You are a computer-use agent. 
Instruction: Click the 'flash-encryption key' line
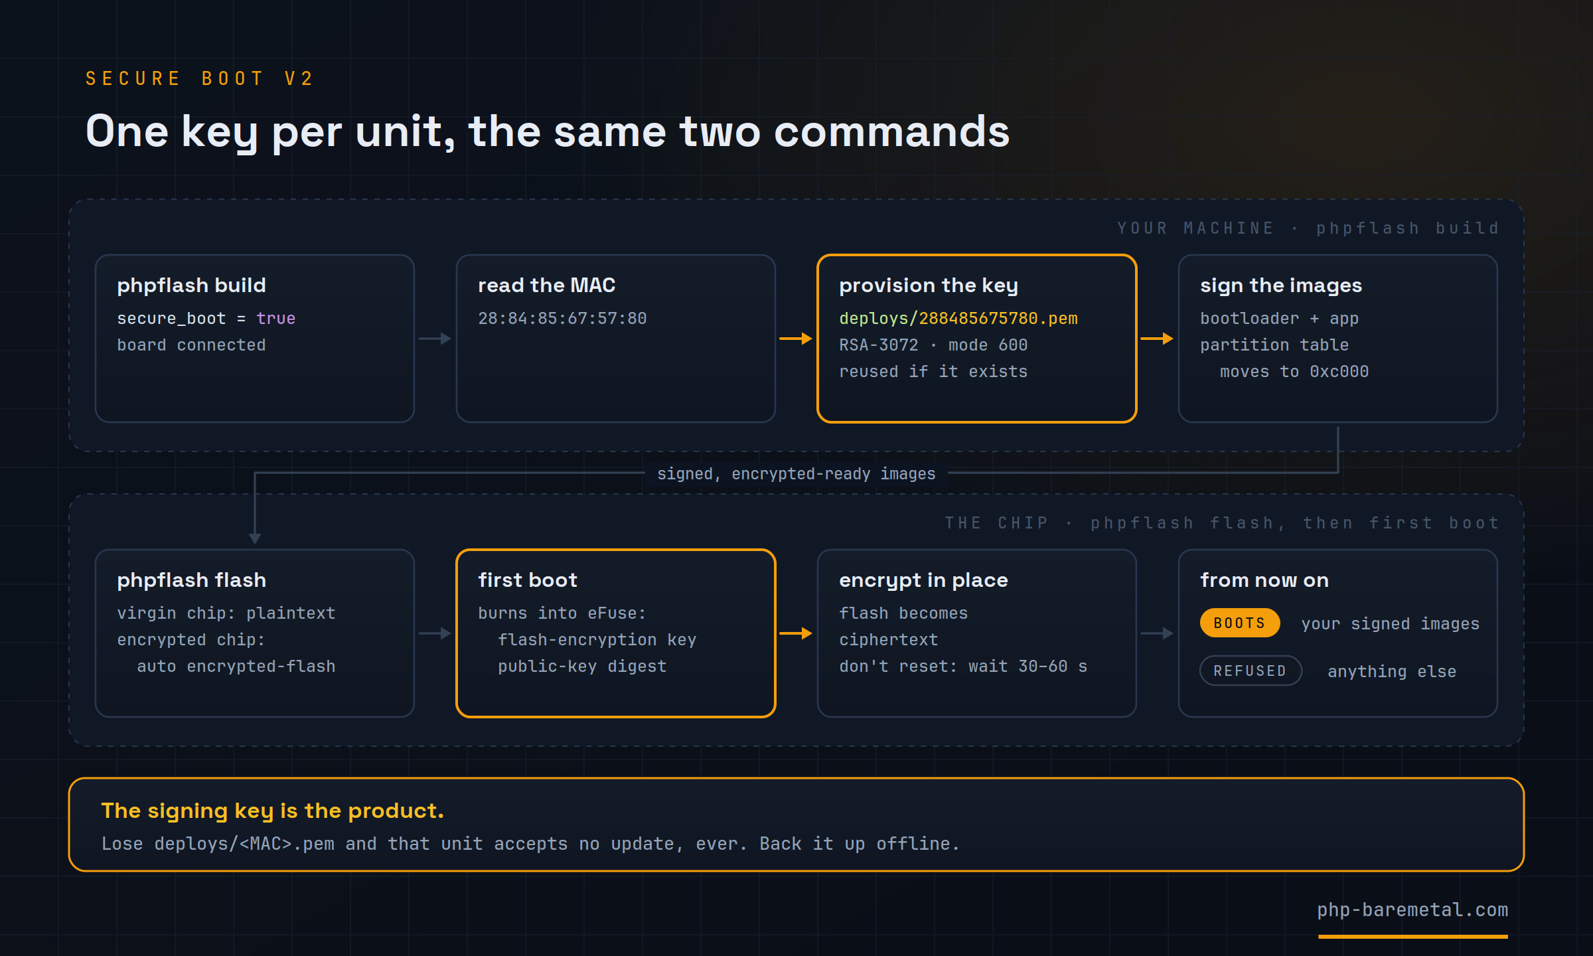pos(597,640)
